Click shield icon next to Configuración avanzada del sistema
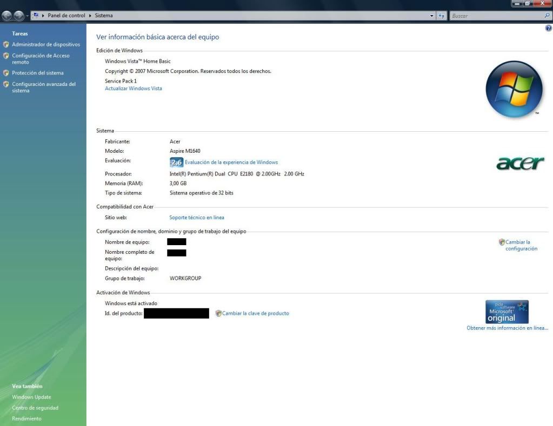 coord(6,84)
